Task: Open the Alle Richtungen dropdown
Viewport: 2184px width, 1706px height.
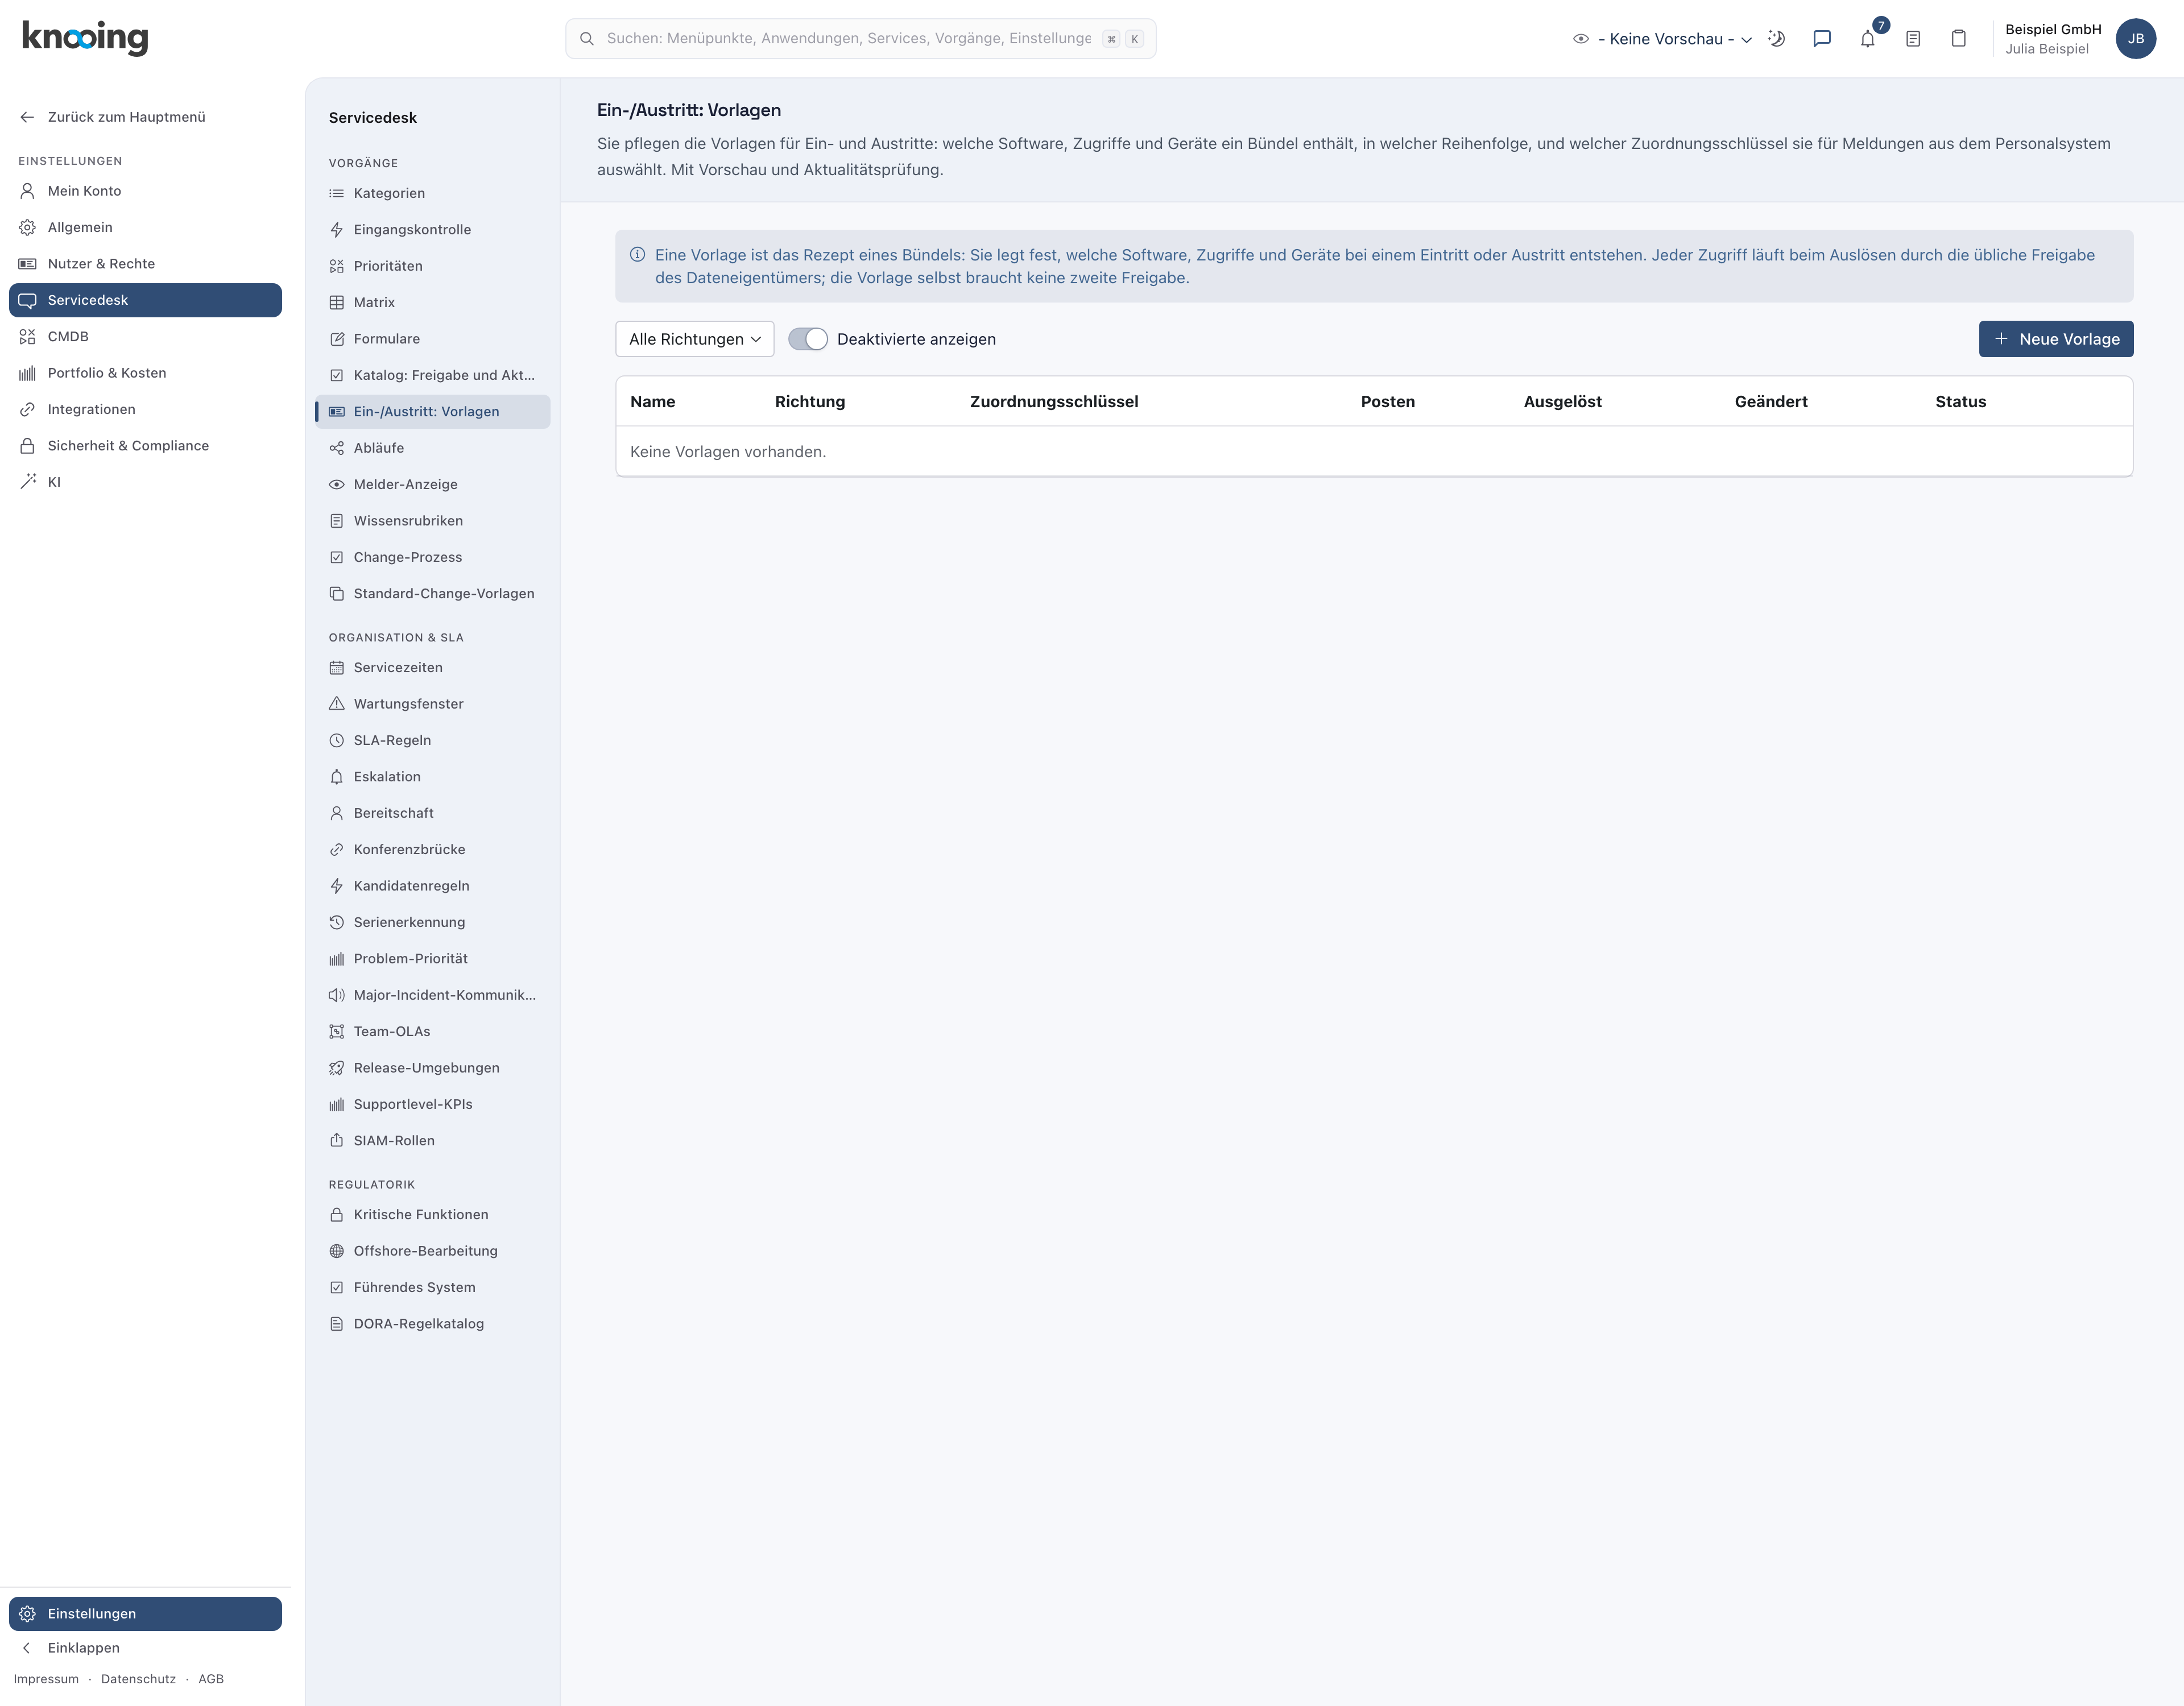Action: 694,339
